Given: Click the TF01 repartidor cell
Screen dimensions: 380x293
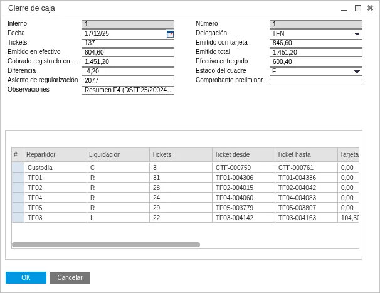Looking at the screenshot, I should [x=56, y=178].
